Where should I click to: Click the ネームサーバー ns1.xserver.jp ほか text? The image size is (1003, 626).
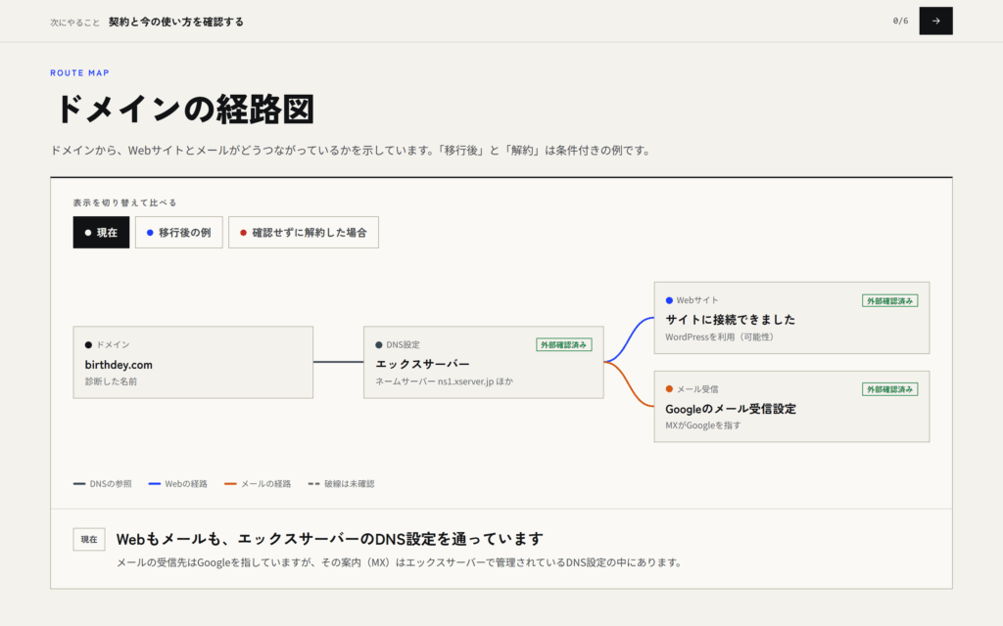click(444, 382)
